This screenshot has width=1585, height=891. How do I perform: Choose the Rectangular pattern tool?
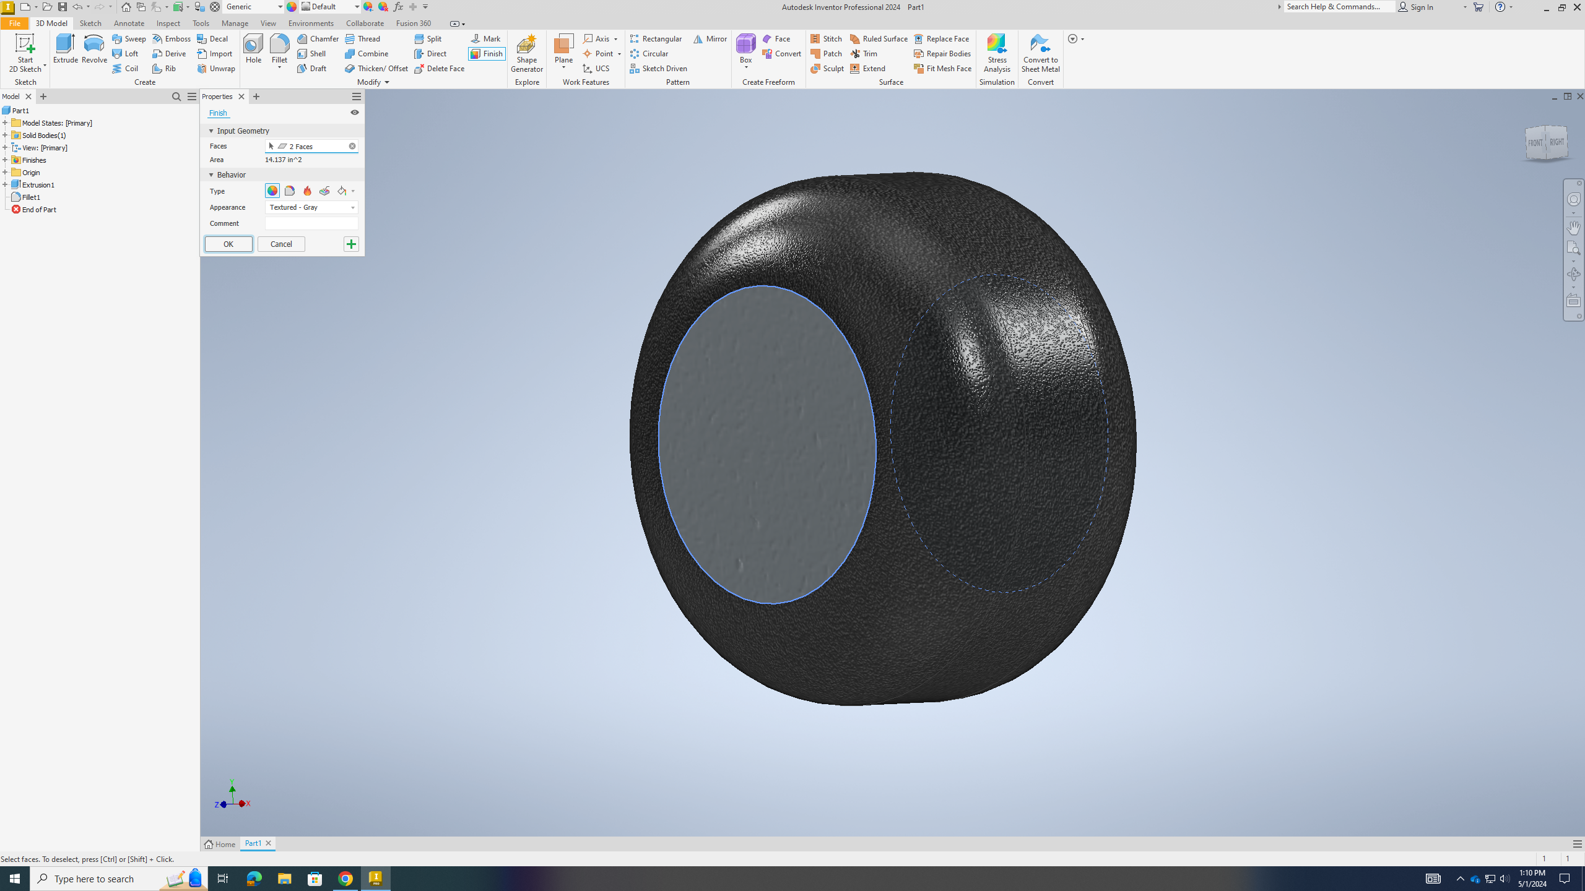tap(656, 39)
